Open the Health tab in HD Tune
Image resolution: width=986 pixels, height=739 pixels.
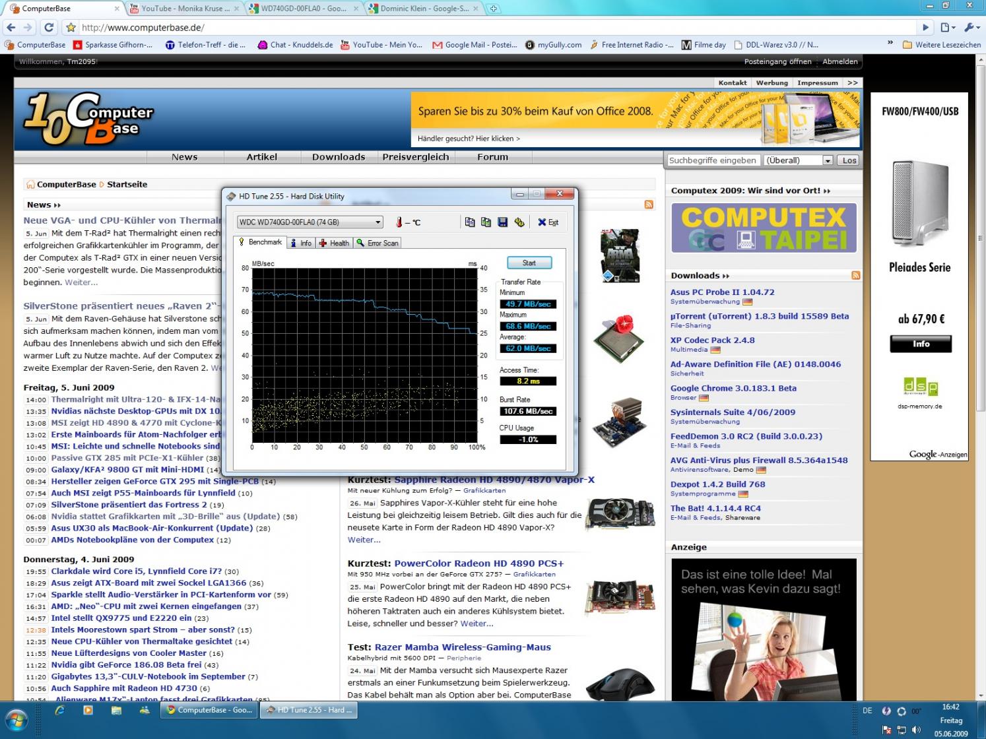[335, 243]
